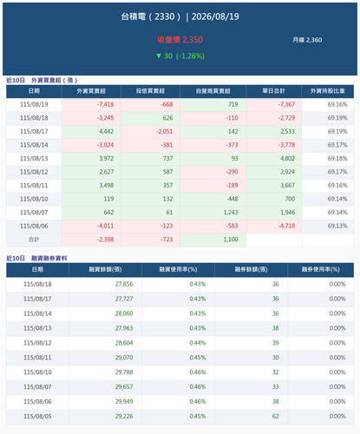Select the margin balance 27,727
Screen dimensions: 360x434
click(x=124, y=299)
